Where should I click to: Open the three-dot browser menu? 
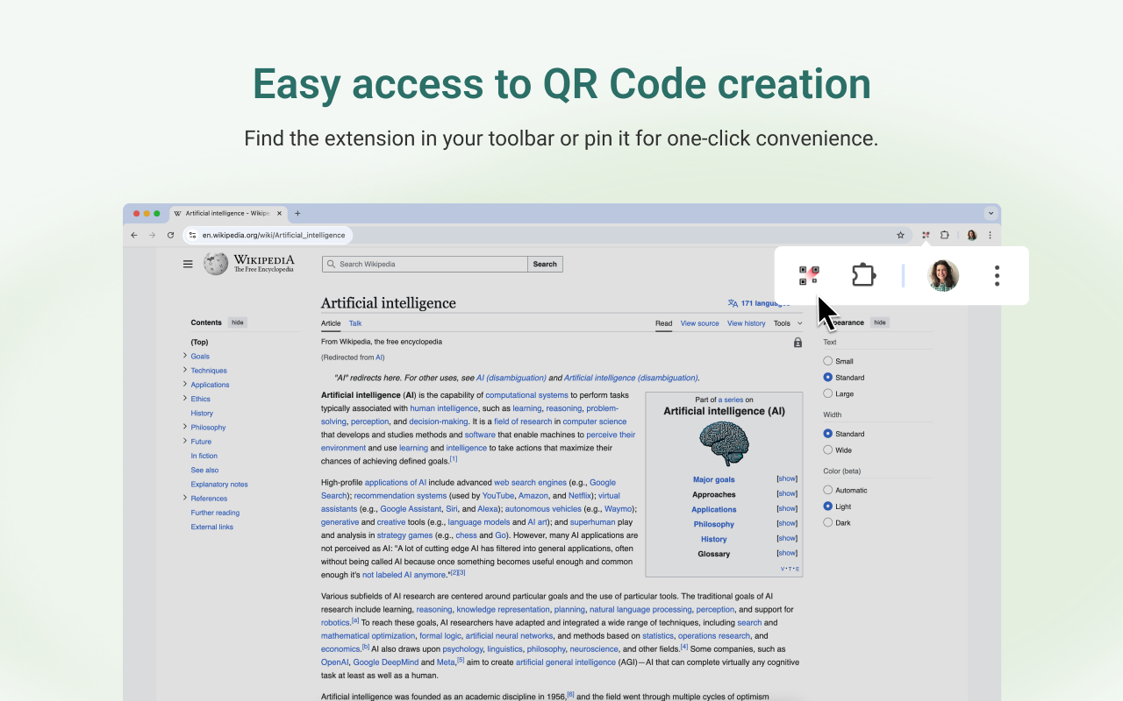point(997,275)
